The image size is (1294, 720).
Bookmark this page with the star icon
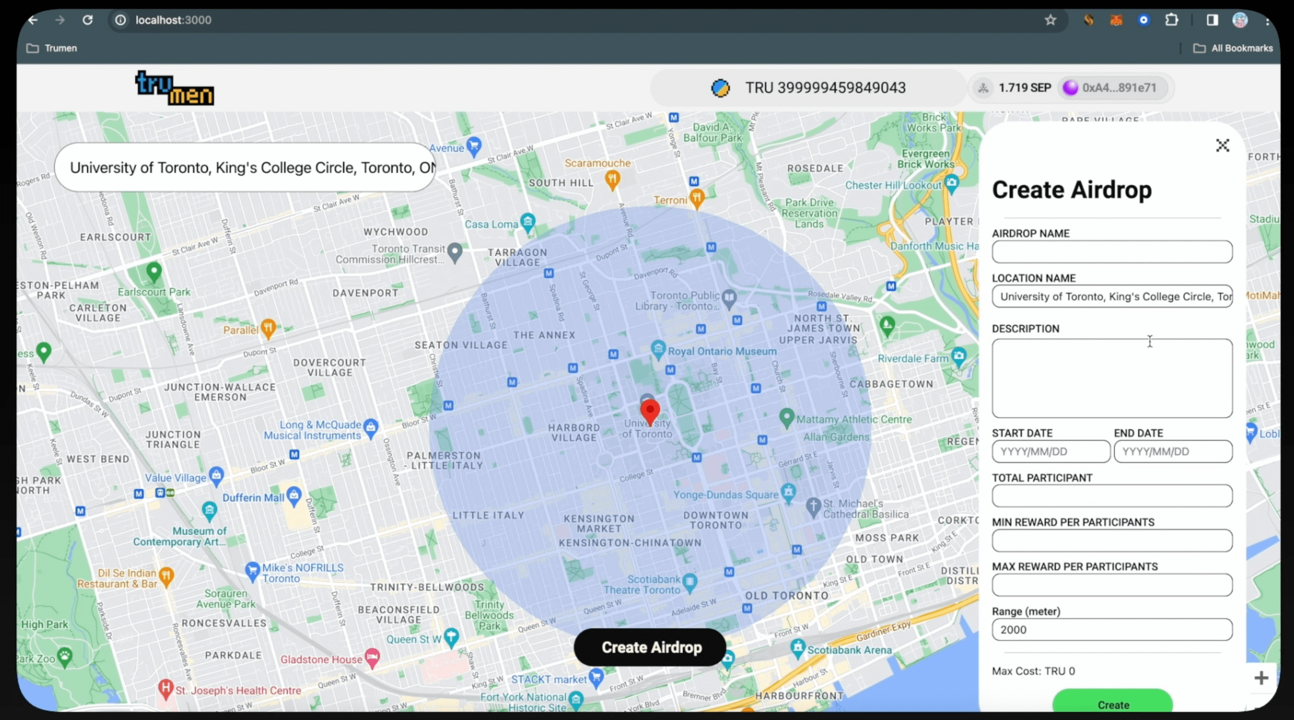1050,20
